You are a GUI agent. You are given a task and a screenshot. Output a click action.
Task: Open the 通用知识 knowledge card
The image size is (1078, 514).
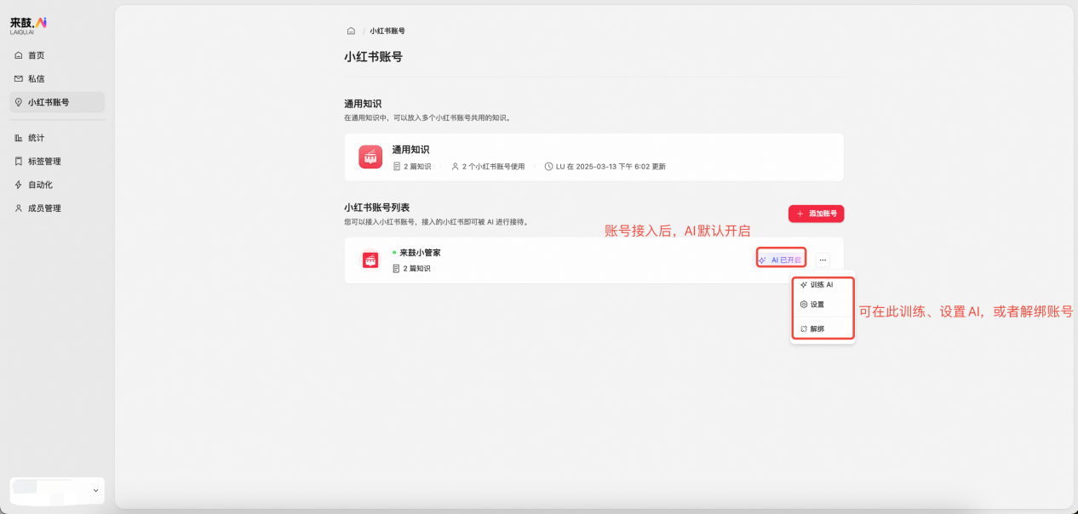coord(593,157)
